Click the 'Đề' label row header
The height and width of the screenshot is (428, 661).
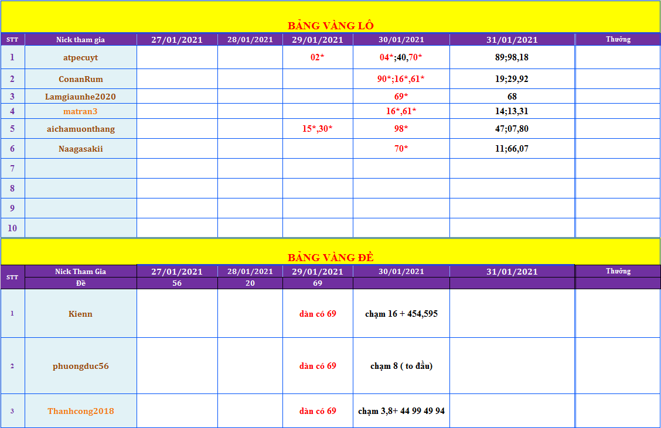80,283
